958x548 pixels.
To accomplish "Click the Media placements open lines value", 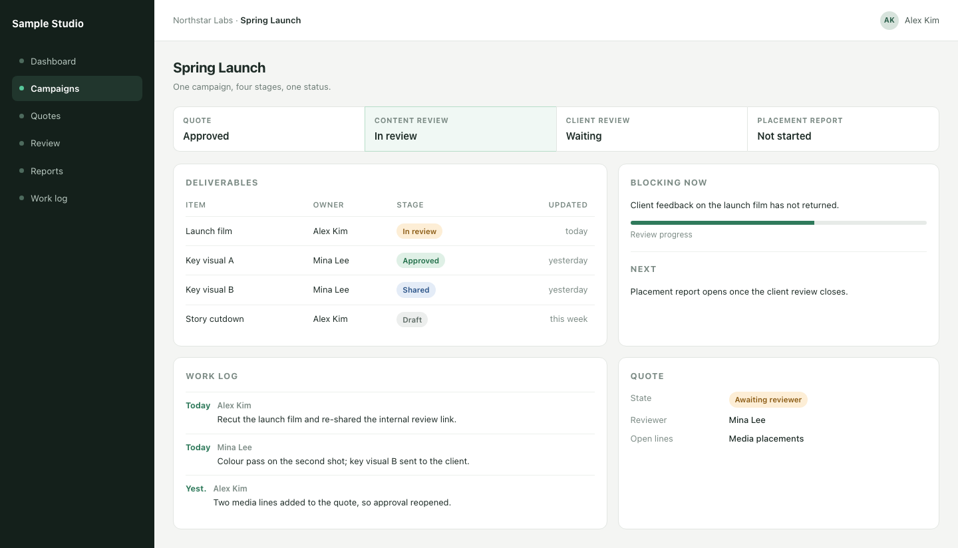I will coord(766,439).
